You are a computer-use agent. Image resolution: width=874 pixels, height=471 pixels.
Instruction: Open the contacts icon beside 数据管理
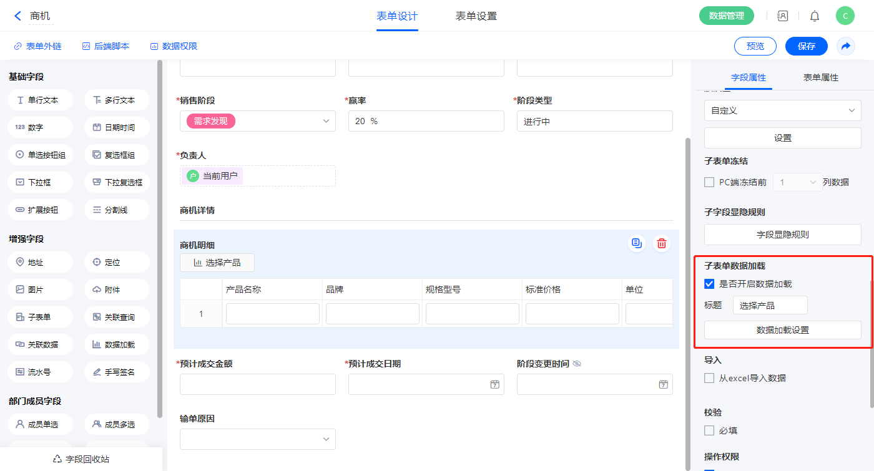tap(783, 16)
